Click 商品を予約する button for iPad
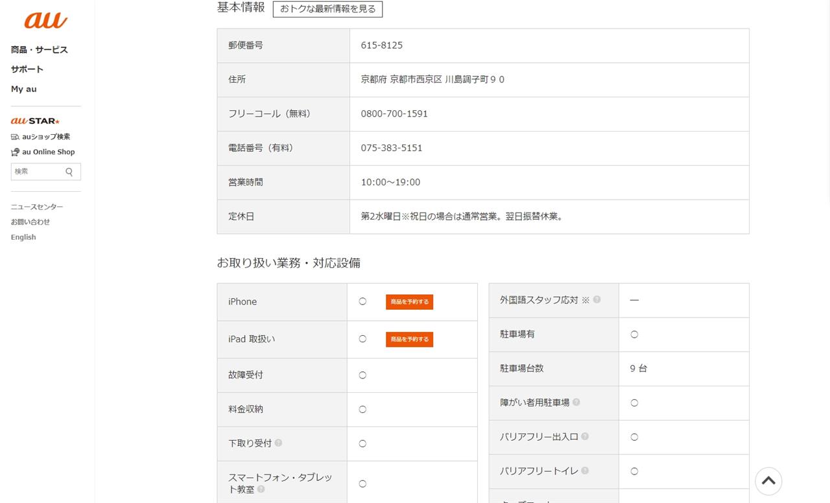The image size is (830, 503). 409,340
